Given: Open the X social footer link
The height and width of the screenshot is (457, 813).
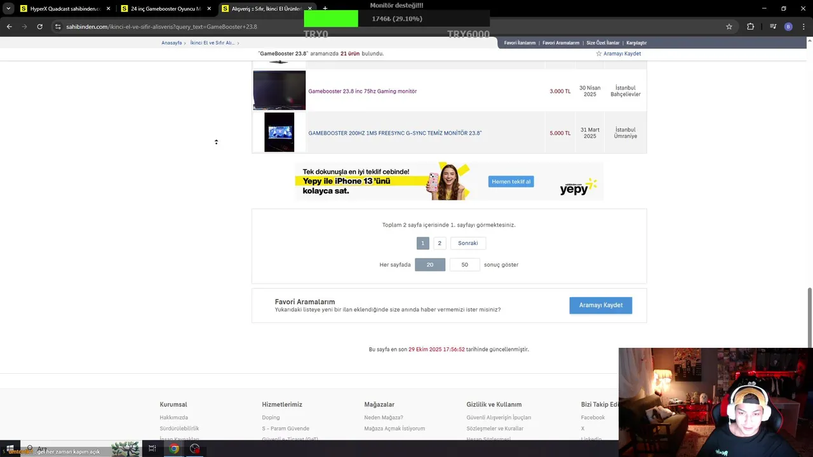Looking at the screenshot, I should 582,428.
